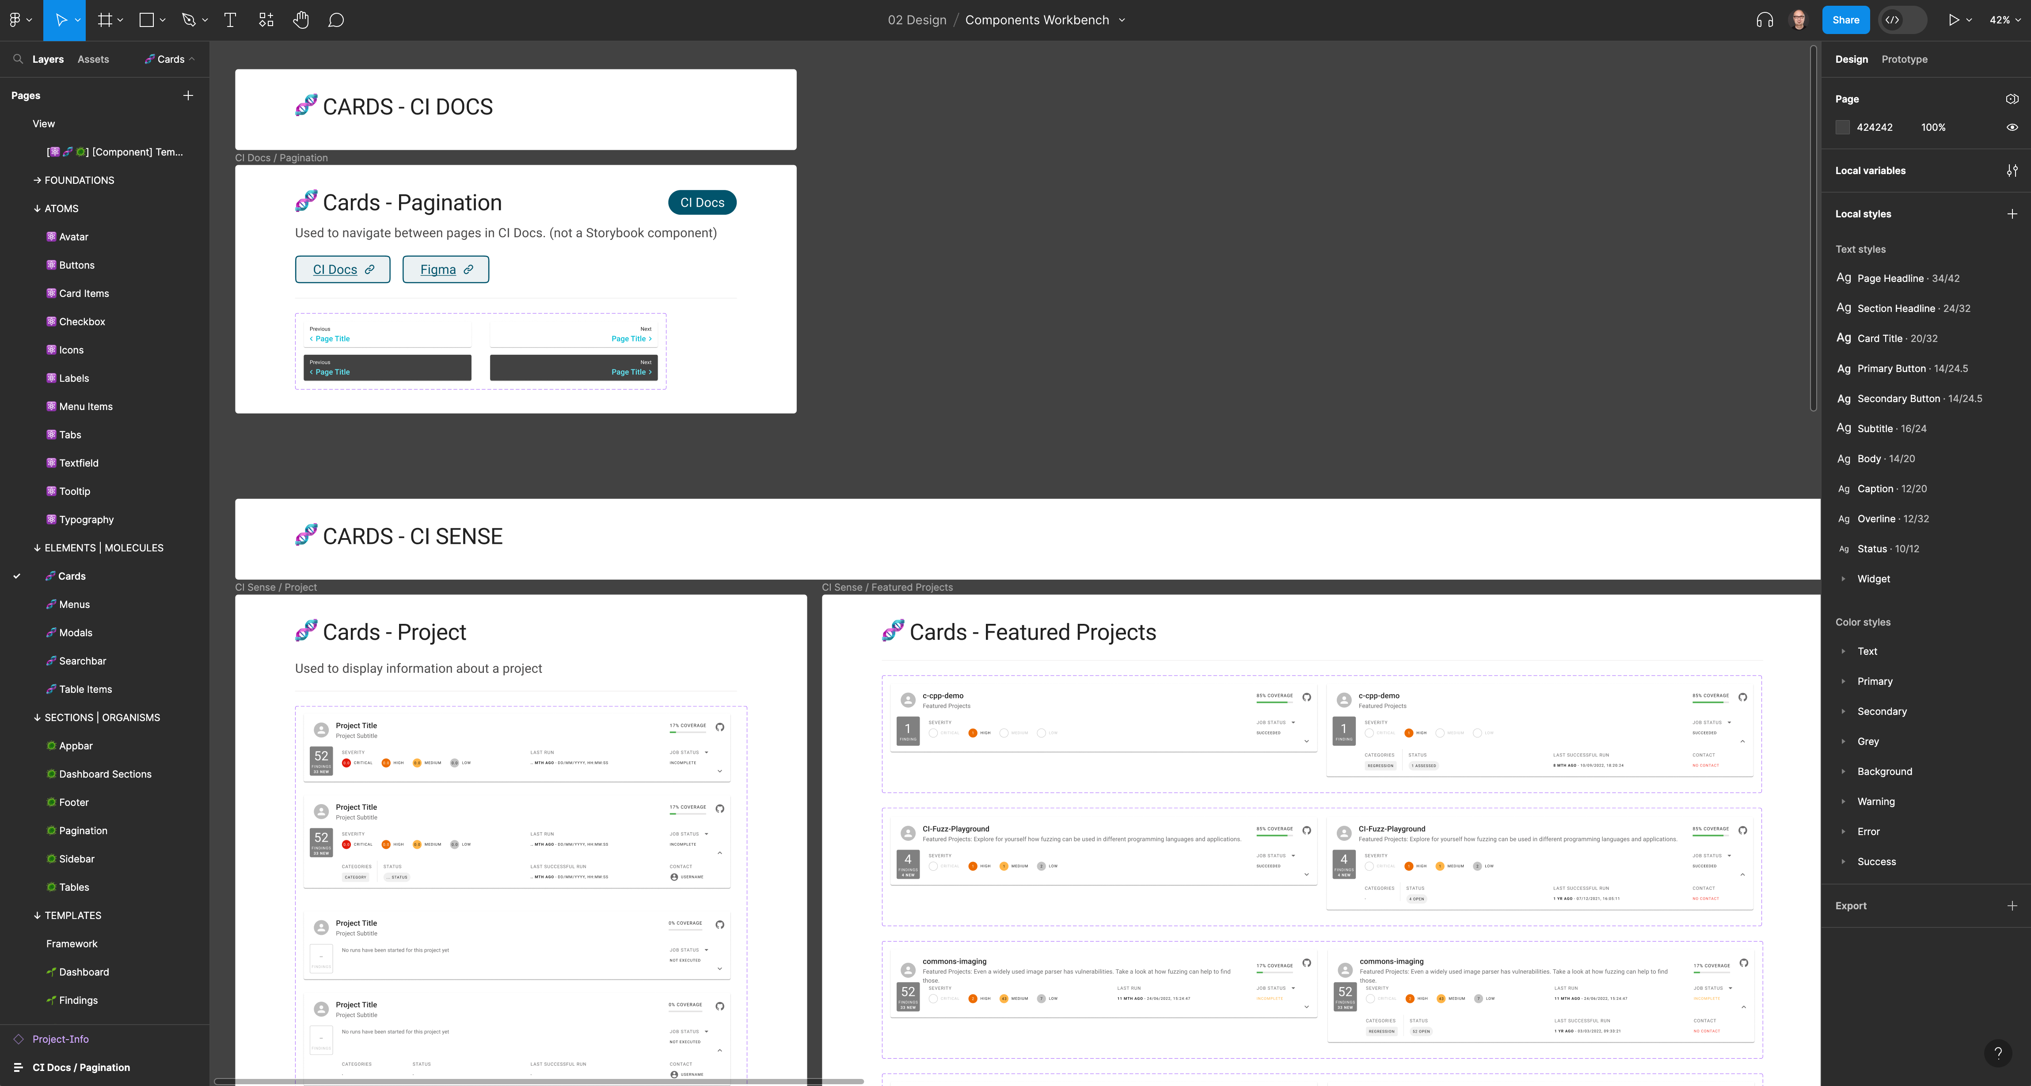Click the headphones audio conversation icon
Viewport: 2031px width, 1086px height.
point(1765,20)
